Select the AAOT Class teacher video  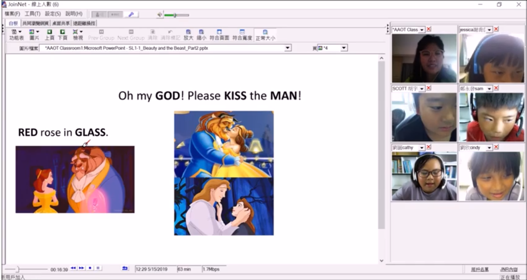(424, 58)
